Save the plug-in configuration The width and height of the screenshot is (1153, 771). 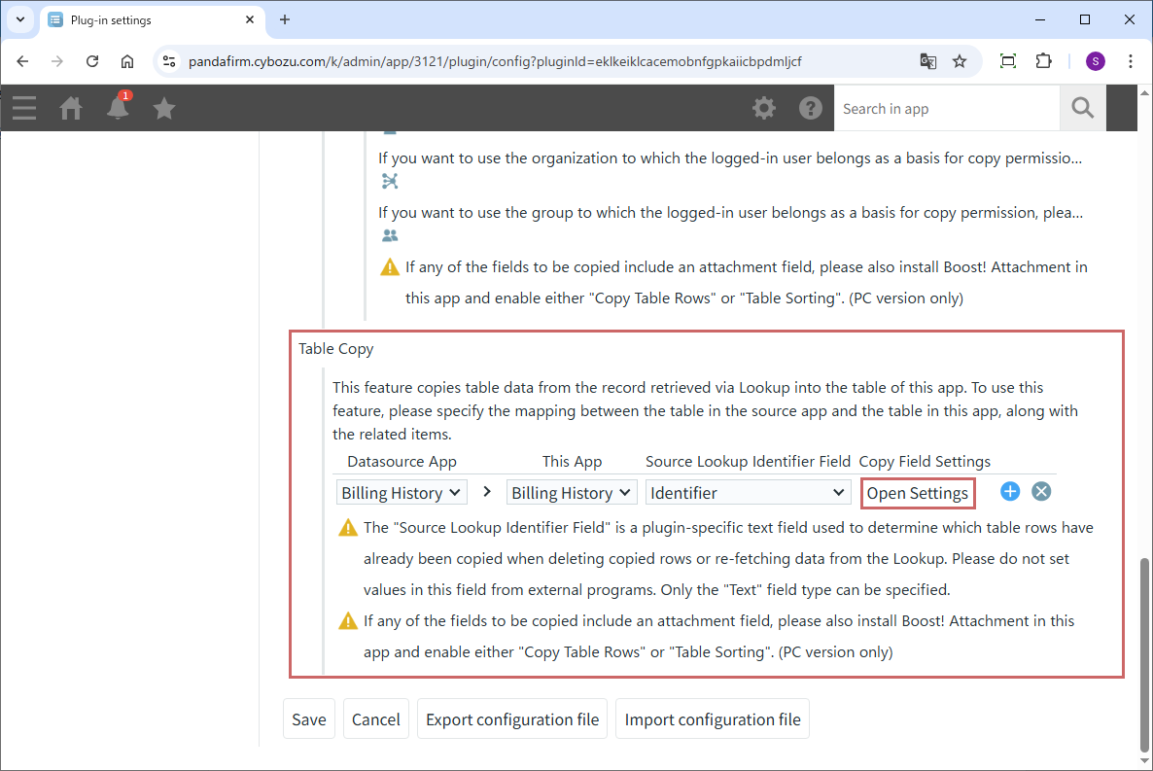pyautogui.click(x=309, y=719)
